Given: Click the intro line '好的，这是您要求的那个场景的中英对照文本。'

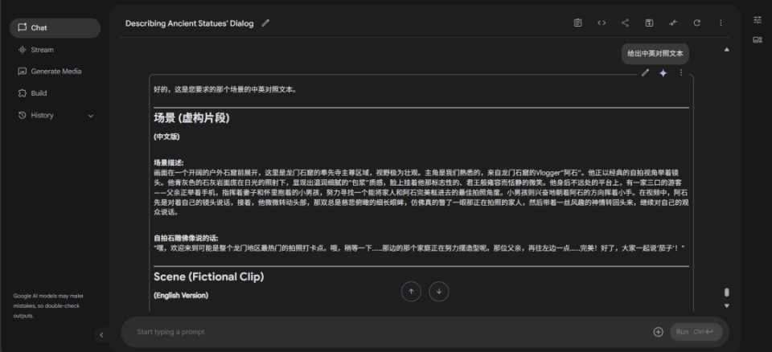Looking at the screenshot, I should (x=225, y=89).
